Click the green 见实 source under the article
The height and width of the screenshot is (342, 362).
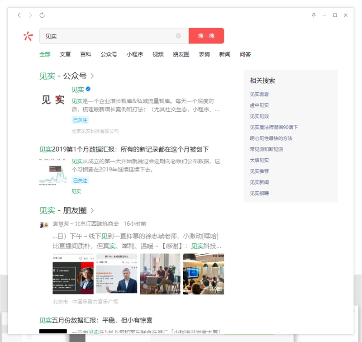coord(76,191)
